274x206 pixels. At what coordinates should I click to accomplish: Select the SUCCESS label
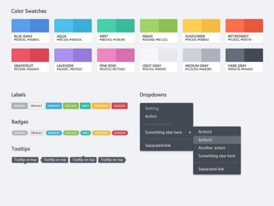click(71, 106)
